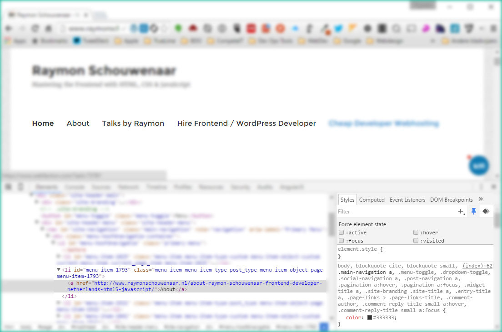Open the About navigation link
The height and width of the screenshot is (332, 502).
78,124
